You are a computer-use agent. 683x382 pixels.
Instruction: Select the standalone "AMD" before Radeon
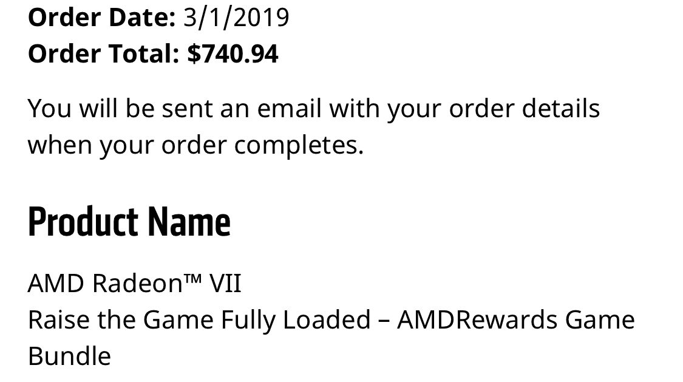pos(56,284)
